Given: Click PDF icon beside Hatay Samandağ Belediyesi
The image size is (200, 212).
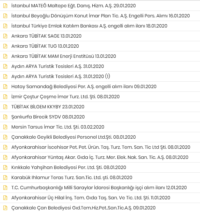Looking at the screenshot, I should (5, 87).
